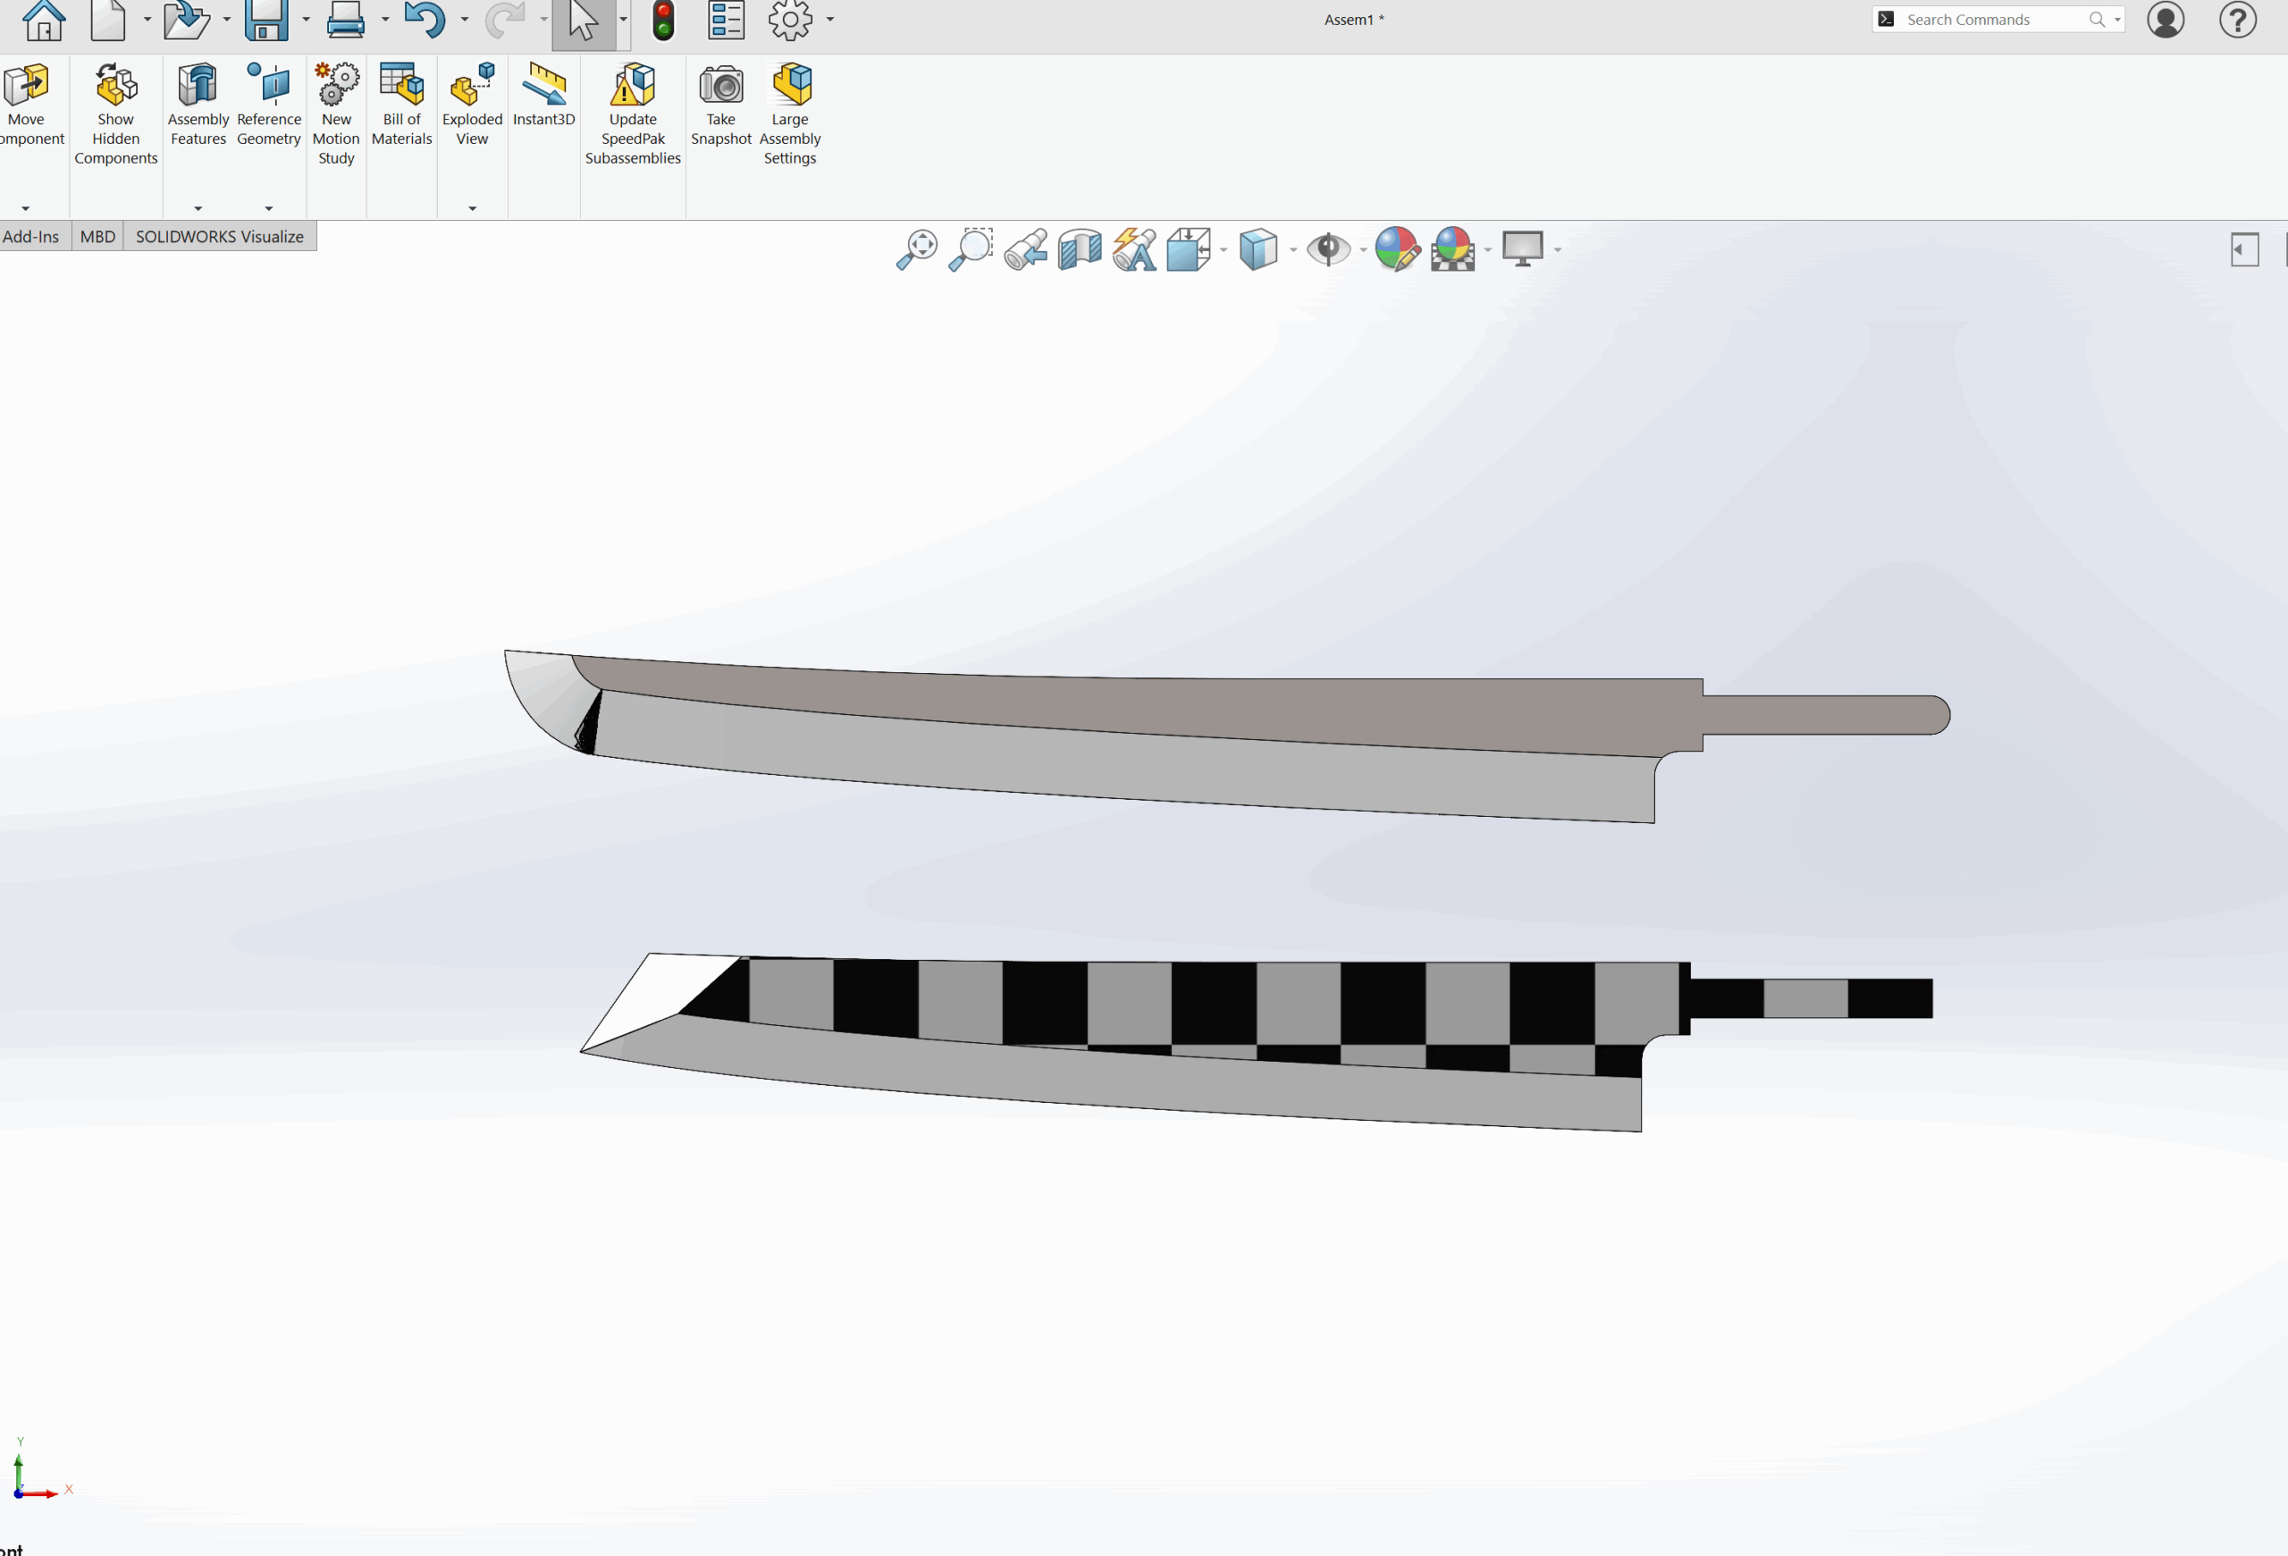The image size is (2288, 1556).
Task: Expand Search Commands dropdown arrow
Action: click(2116, 20)
